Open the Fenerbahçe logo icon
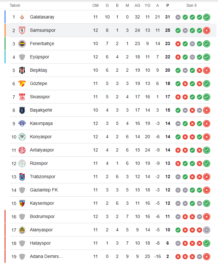The width and height of the screenshot is (218, 268). (22, 44)
